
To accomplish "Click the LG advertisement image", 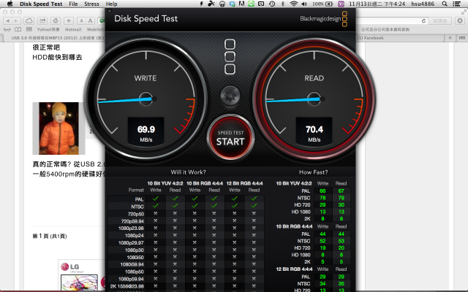I will coord(81,276).
